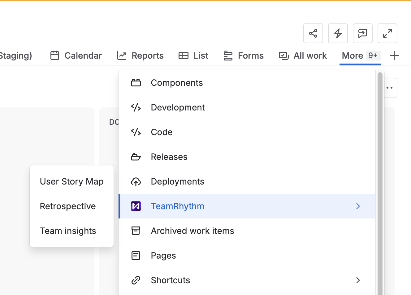The height and width of the screenshot is (295, 411).
Task: Click the feedback speech bubble icon
Action: tap(362, 33)
